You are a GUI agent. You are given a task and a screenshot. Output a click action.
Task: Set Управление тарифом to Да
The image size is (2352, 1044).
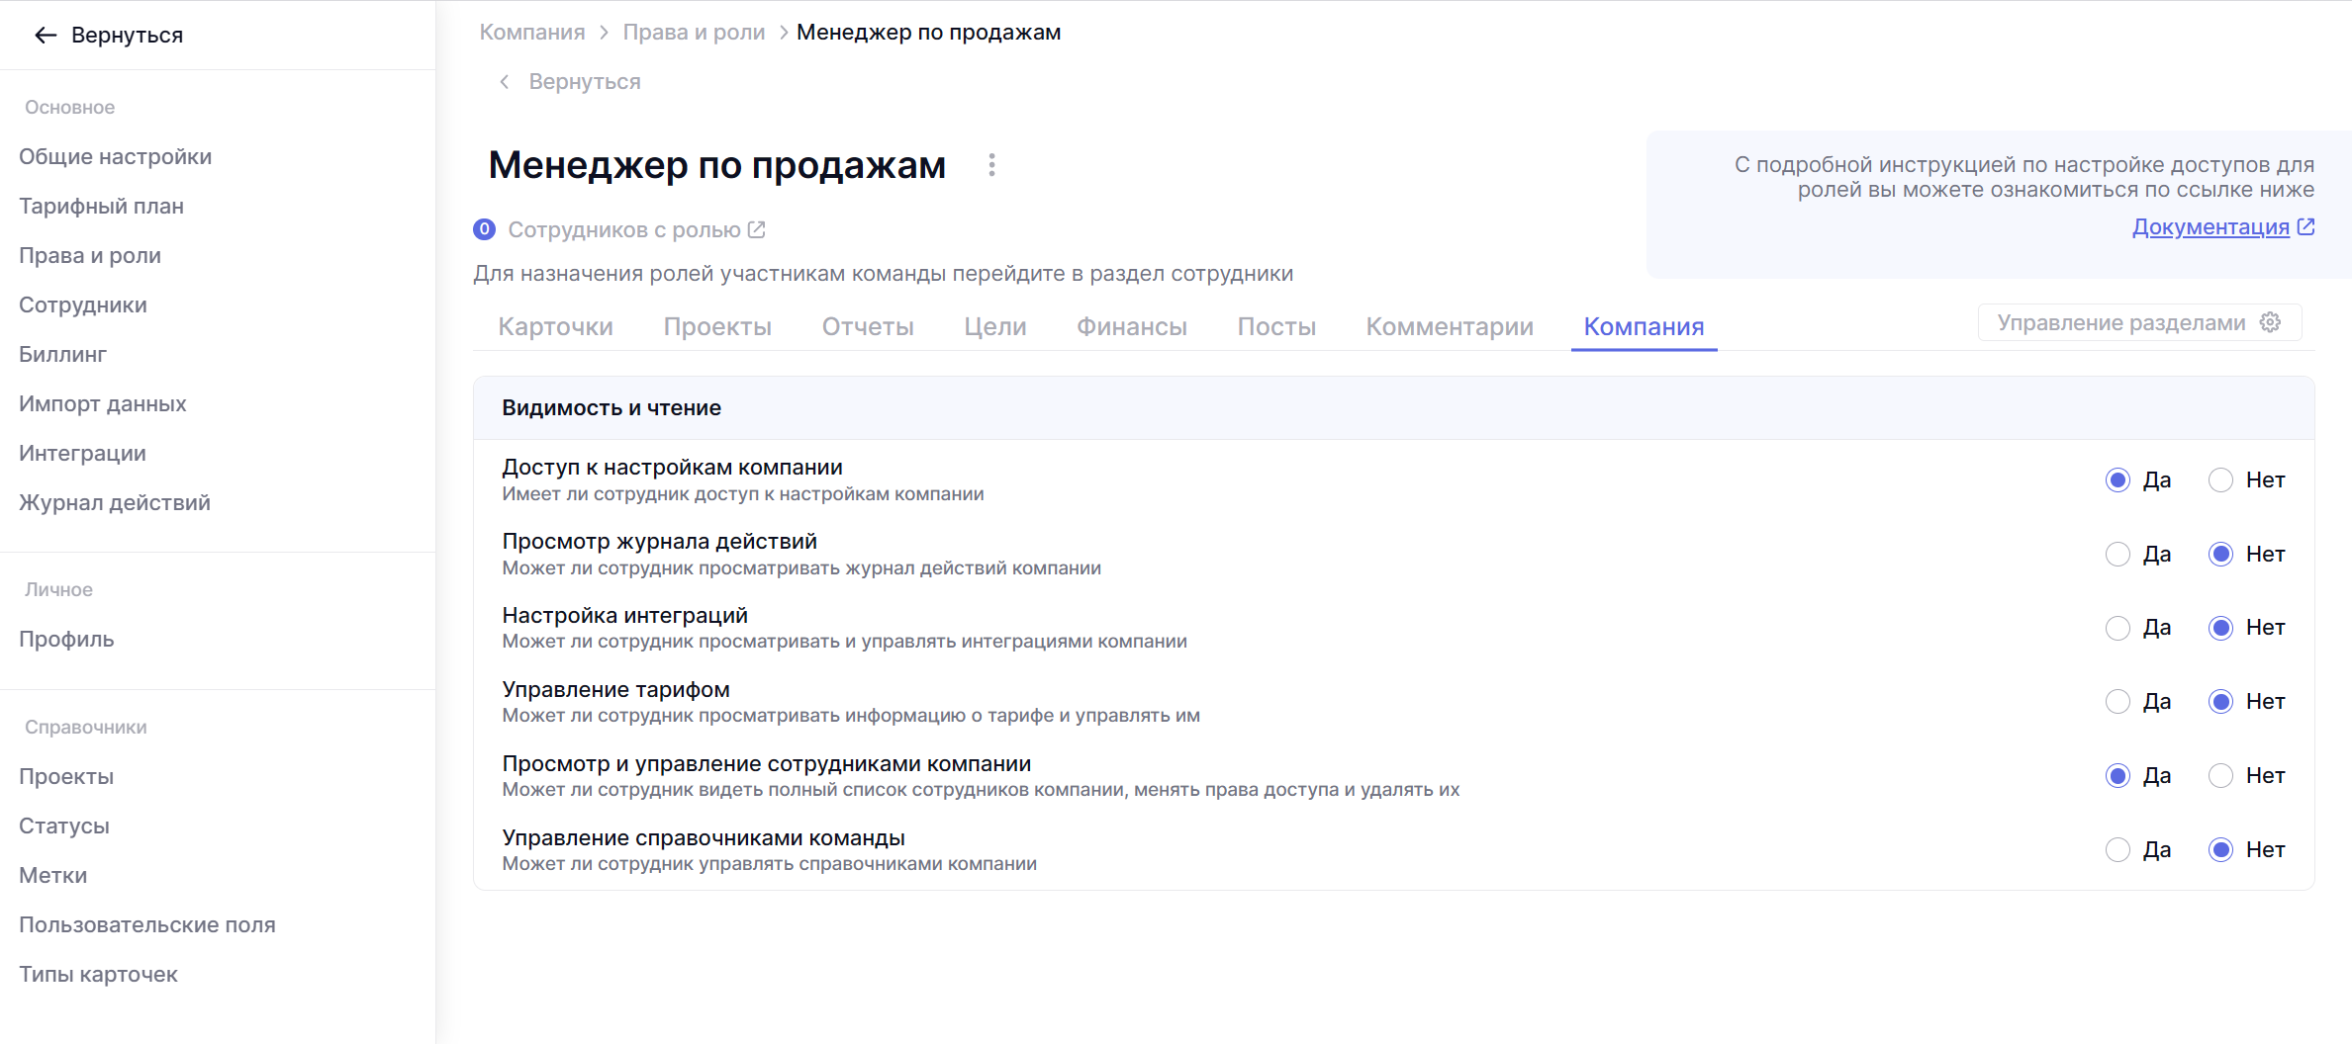click(2117, 702)
